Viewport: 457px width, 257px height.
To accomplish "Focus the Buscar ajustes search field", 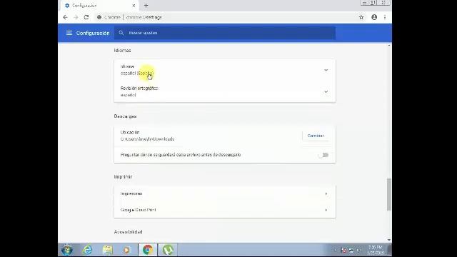I will tap(225, 33).
